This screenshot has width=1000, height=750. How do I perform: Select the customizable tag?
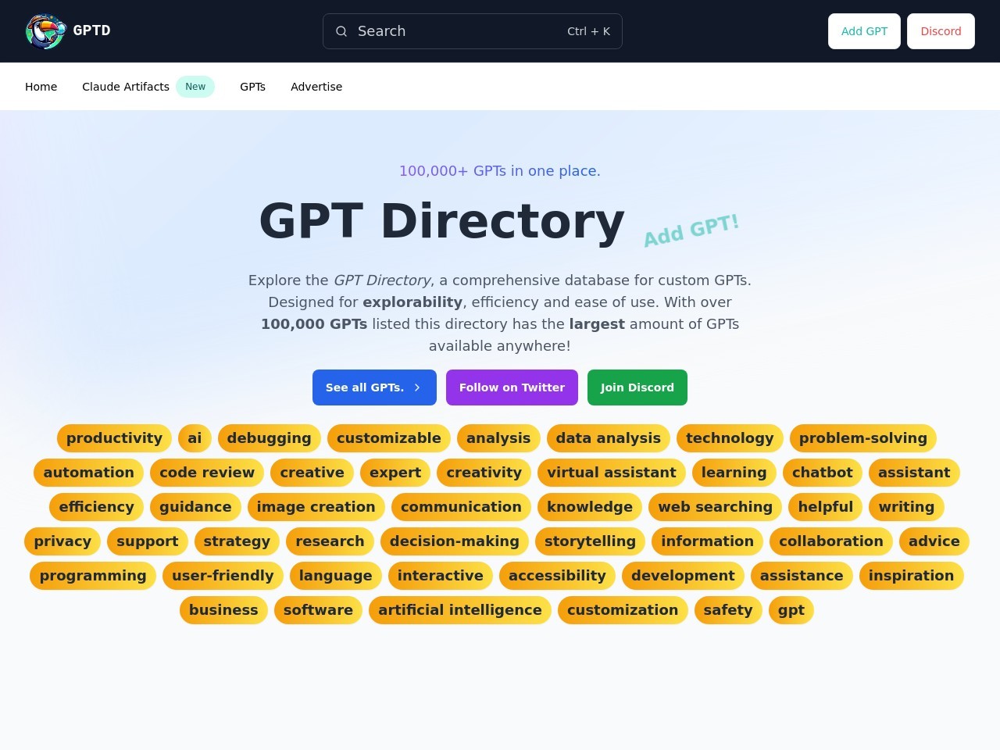(x=389, y=438)
